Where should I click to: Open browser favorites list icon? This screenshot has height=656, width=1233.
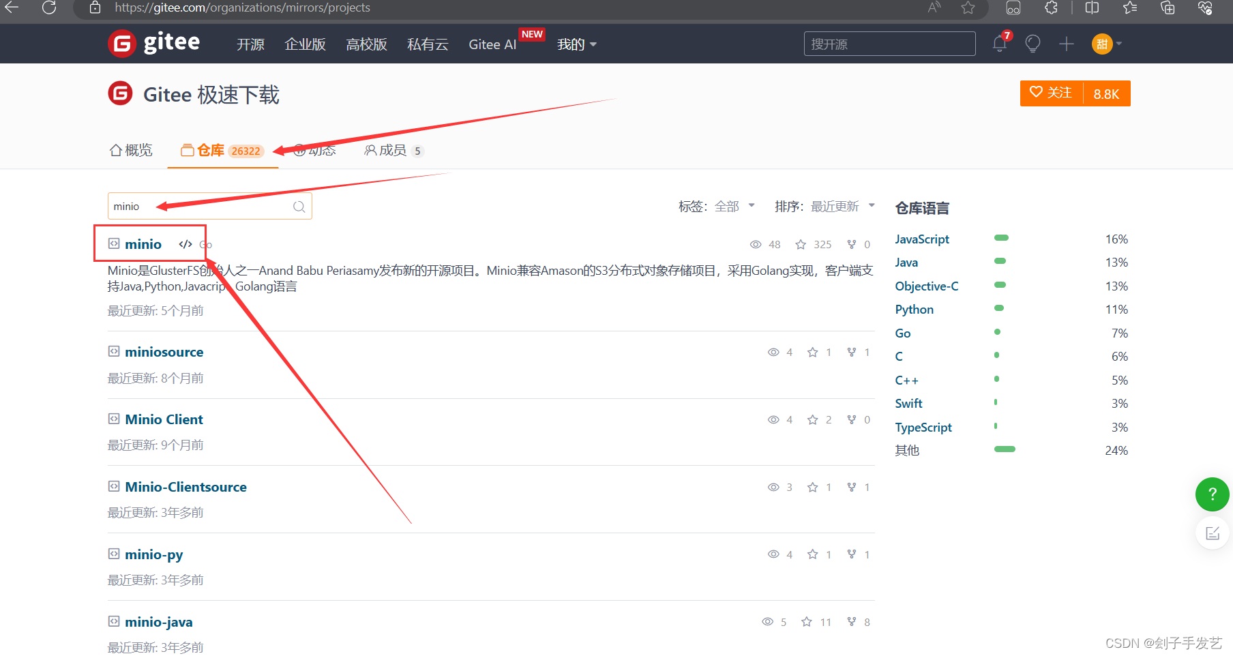coord(1130,8)
